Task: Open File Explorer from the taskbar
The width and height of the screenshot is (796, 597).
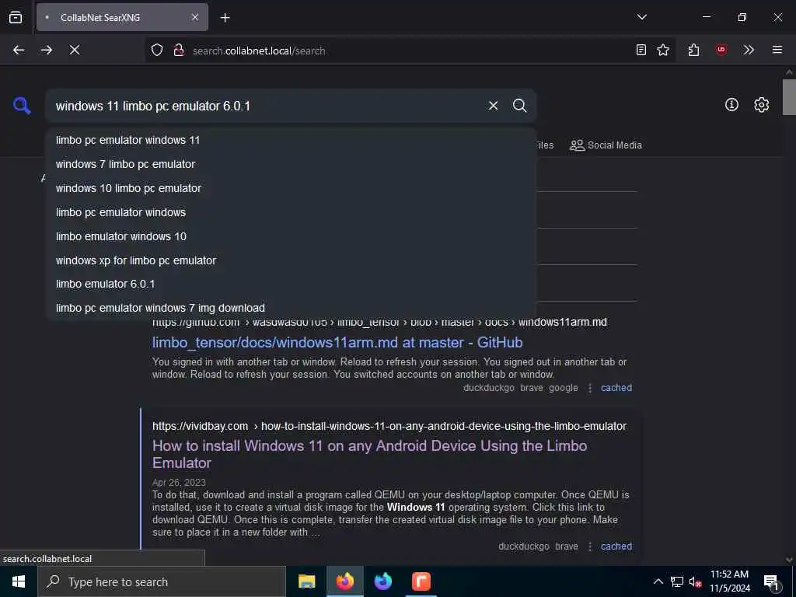Action: [x=306, y=581]
